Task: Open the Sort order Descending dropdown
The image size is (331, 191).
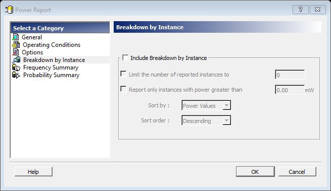Action: tap(206, 120)
